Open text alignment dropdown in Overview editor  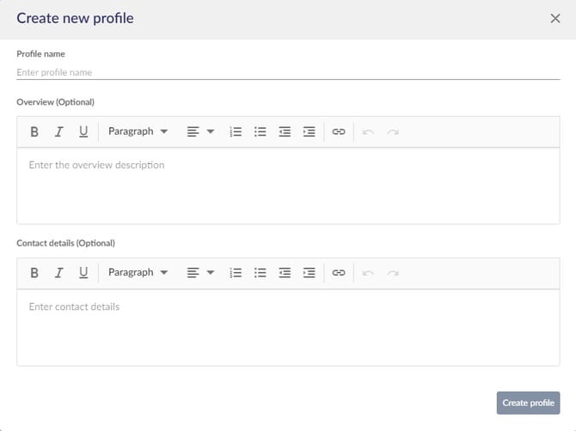pos(200,132)
